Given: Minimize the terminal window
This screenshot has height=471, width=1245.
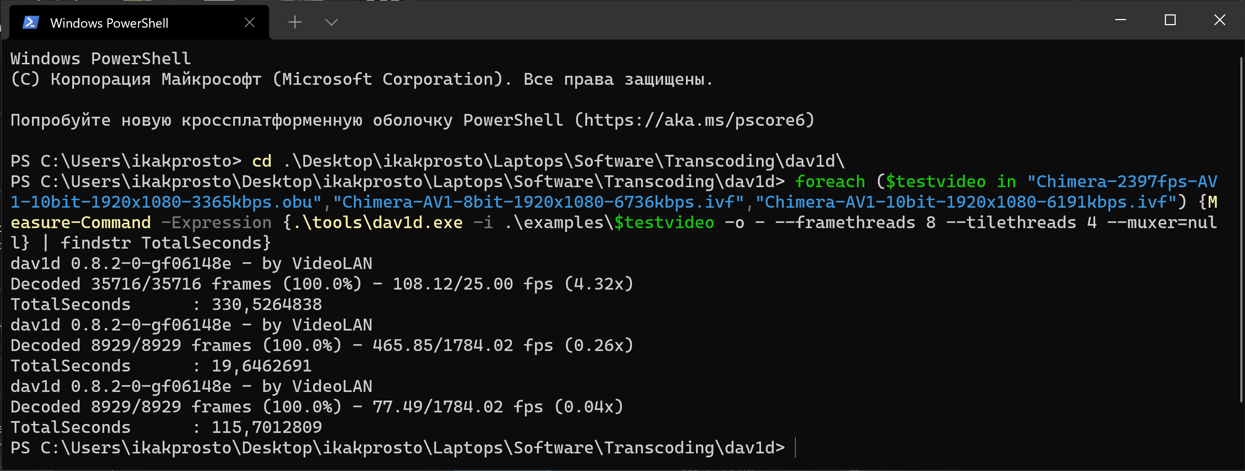Looking at the screenshot, I should [1120, 20].
